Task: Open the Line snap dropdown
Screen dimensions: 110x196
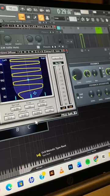Action: 60,18
